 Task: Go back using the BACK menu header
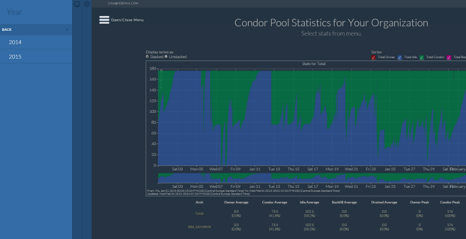pyautogui.click(x=7, y=29)
